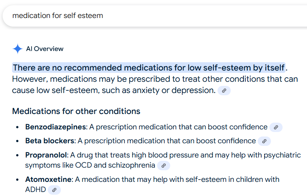This screenshot has height=195, width=307.
Task: Open the Atomoxetine source link icon after ADHD
Action: 54,190
